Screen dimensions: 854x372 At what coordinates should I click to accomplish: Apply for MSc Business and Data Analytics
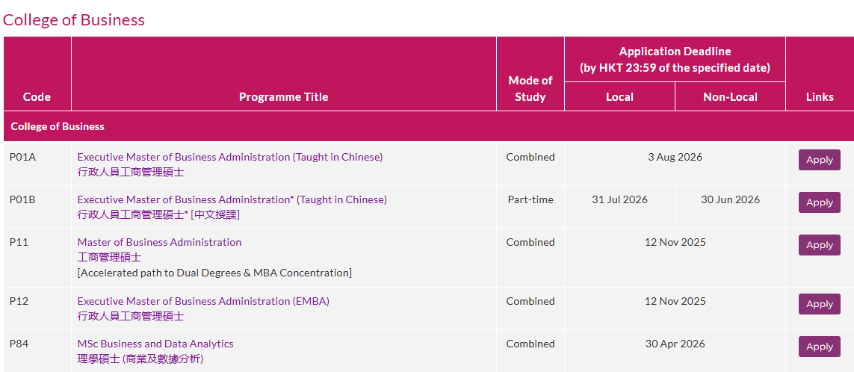pos(819,347)
